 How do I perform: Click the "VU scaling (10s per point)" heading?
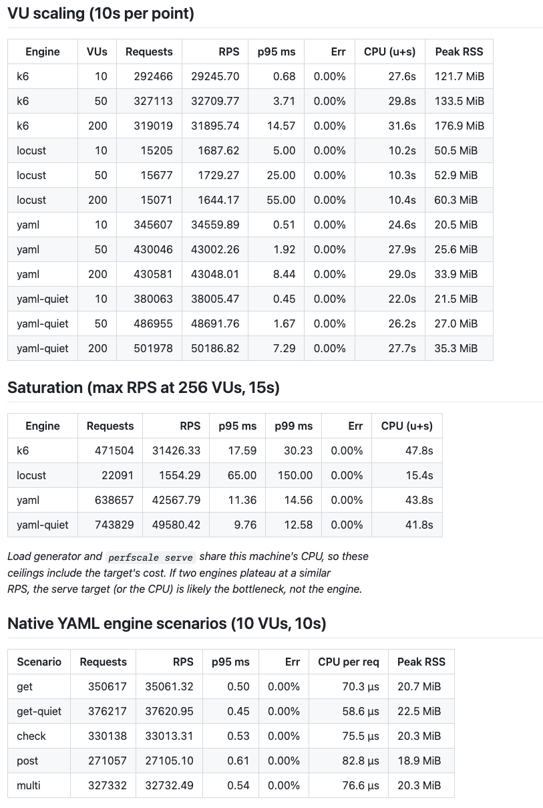tap(101, 13)
